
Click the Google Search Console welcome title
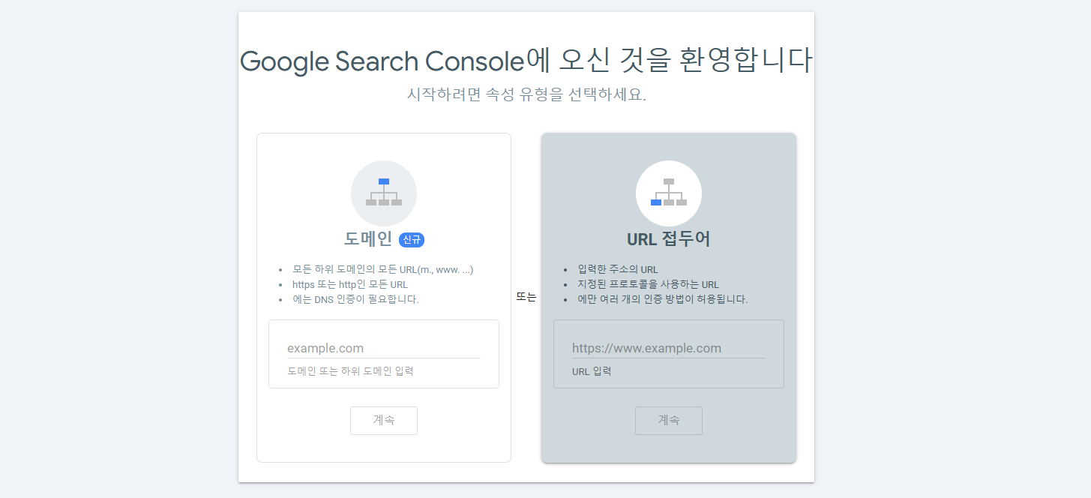point(526,61)
